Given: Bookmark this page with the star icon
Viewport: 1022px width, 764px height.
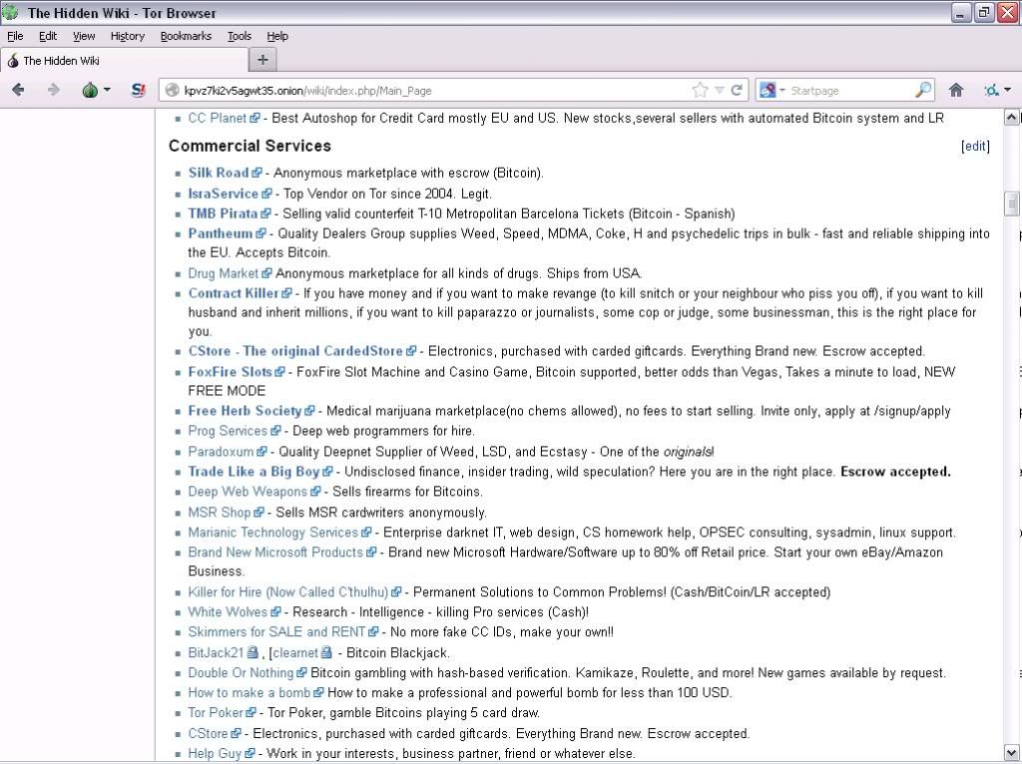Looking at the screenshot, I should 700,90.
